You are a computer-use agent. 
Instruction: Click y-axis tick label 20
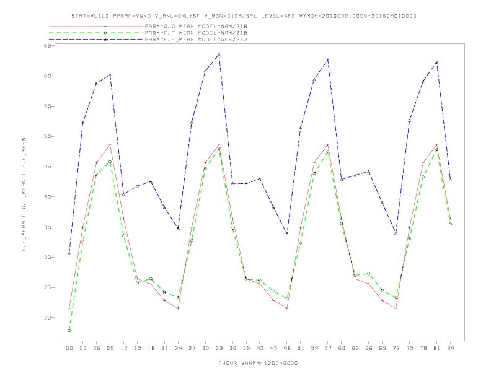pos(47,318)
